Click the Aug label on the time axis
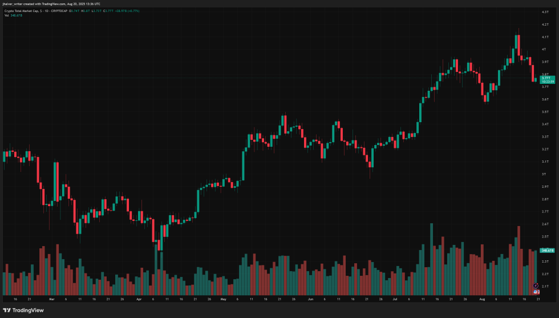This screenshot has width=559, height=318. pyautogui.click(x=482, y=299)
